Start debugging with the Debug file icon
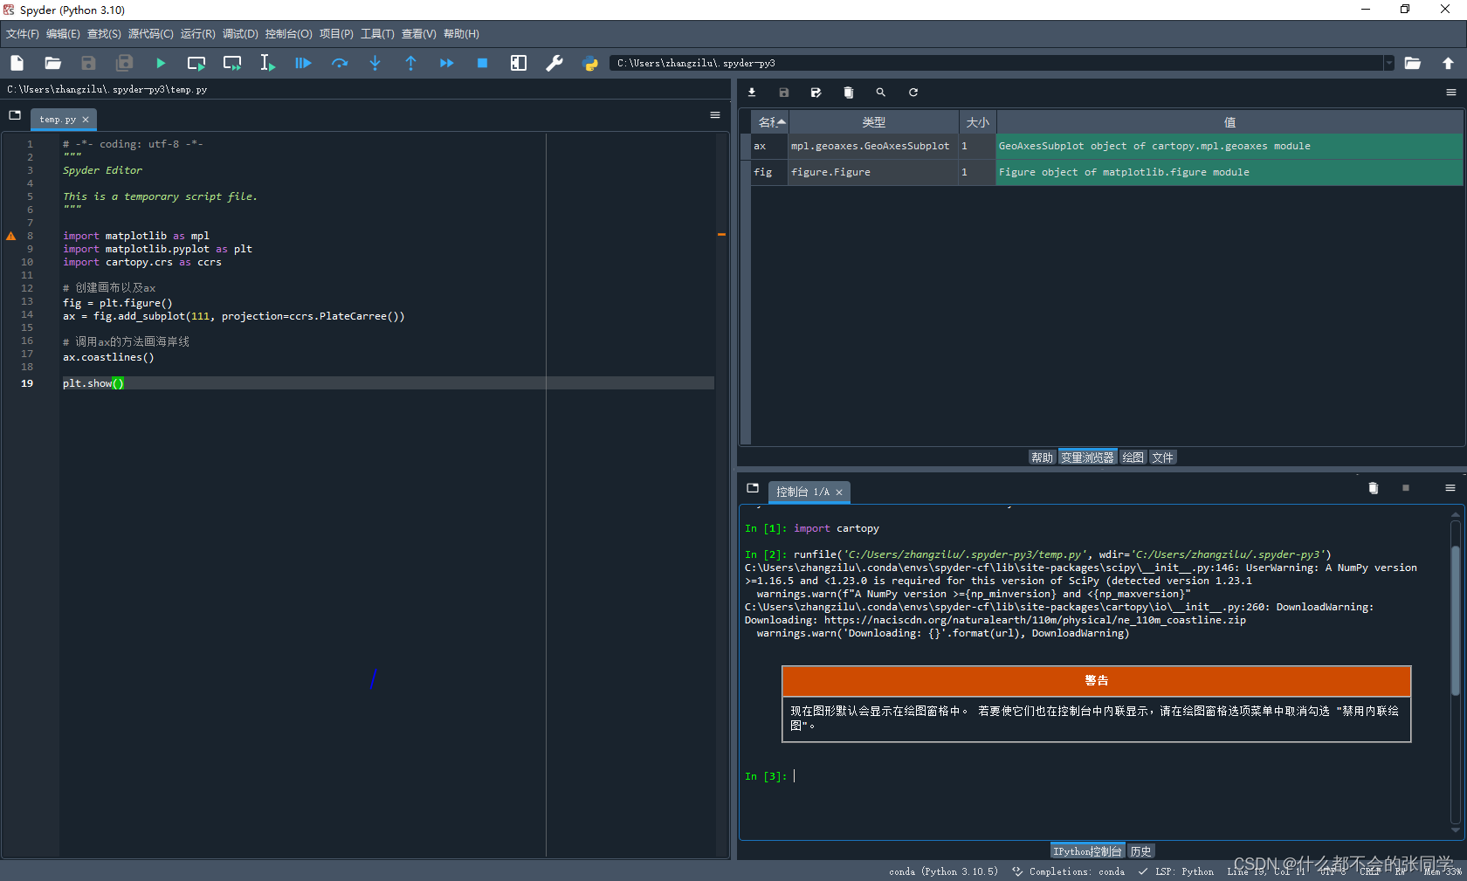Screen dimensions: 1467x881 point(303,63)
